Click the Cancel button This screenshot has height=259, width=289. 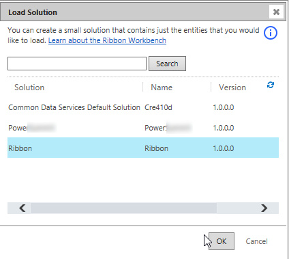click(x=256, y=241)
